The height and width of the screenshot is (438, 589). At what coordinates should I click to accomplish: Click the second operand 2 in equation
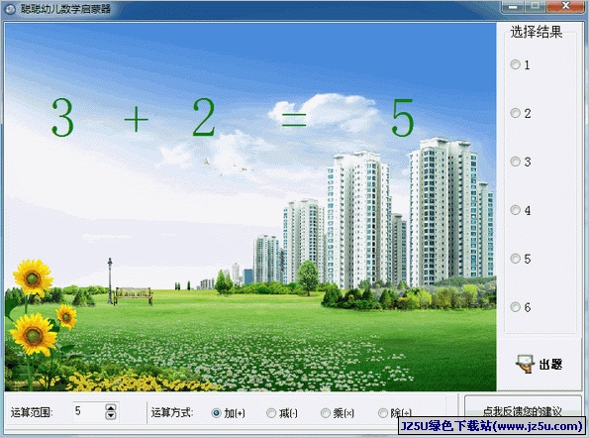click(x=204, y=117)
